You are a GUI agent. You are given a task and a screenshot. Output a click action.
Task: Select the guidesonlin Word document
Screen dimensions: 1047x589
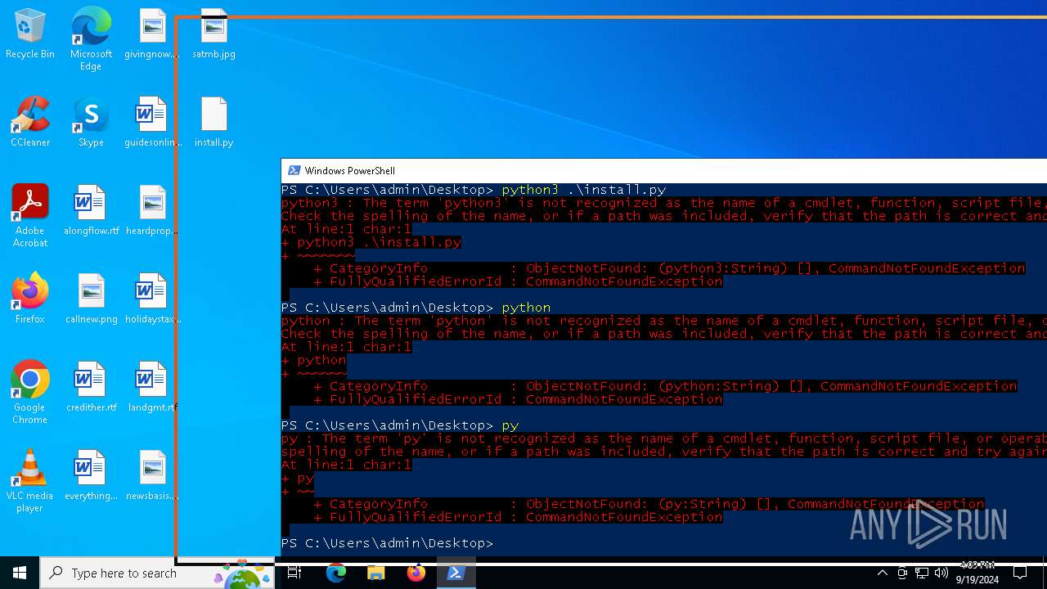[x=152, y=123]
